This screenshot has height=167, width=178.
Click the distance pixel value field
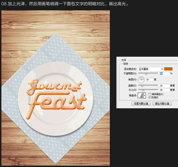click(x=164, y=86)
